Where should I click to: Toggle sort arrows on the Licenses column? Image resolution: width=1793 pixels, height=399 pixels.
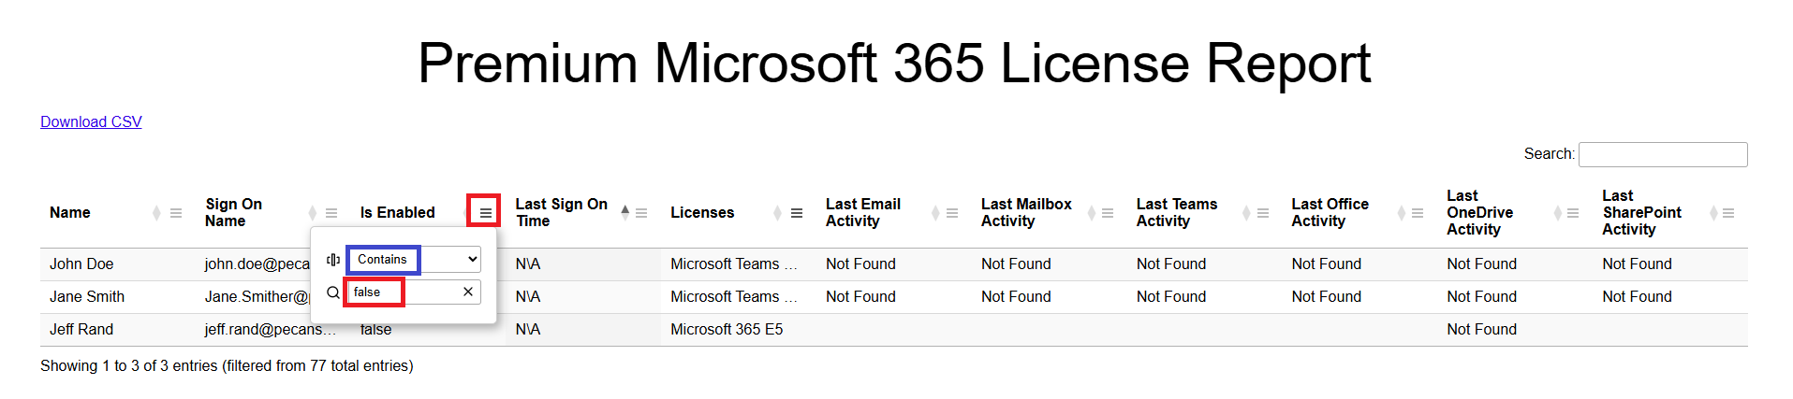[777, 214]
